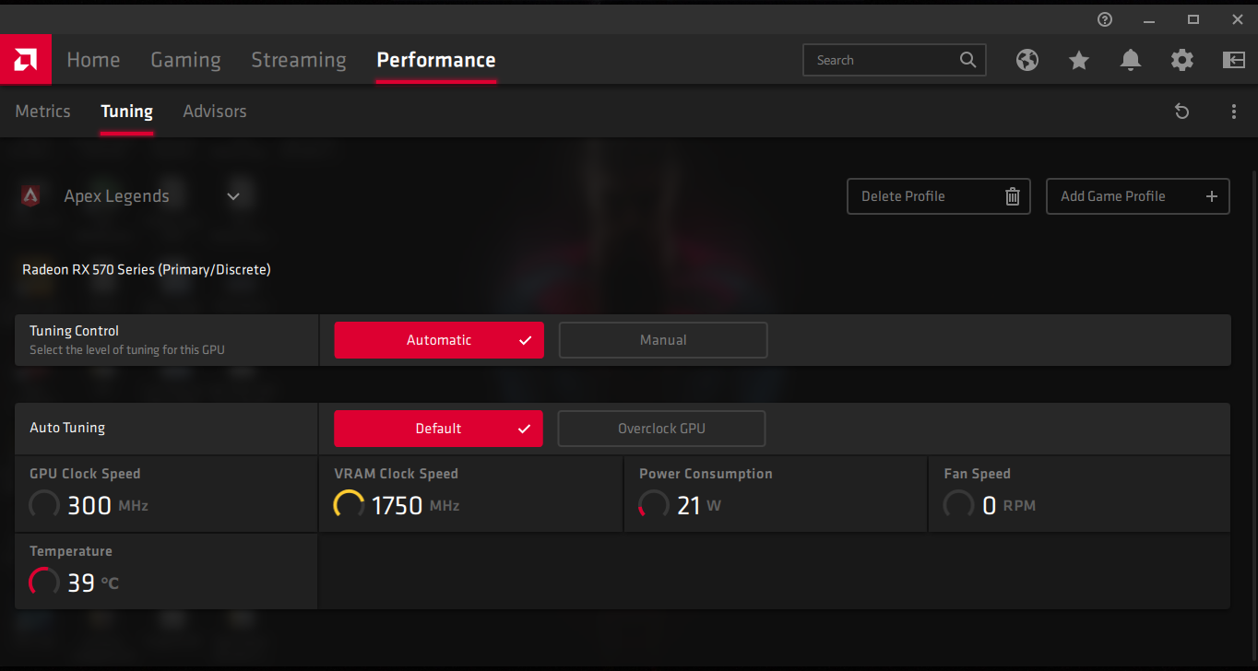Screen dimensions: 1258x671
Task: Maximize the Radeon Software window
Action: point(1193,19)
